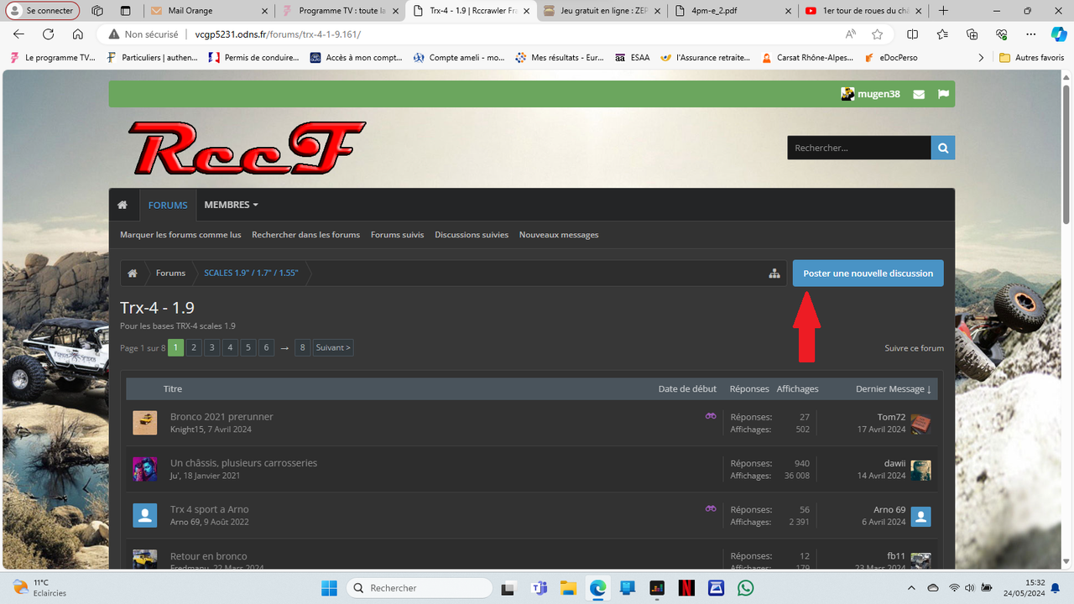Click the Suivant > pagination button
This screenshot has height=604, width=1074.
click(333, 347)
